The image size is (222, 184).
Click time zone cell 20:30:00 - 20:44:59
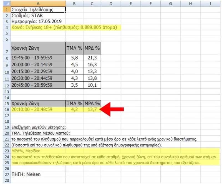pyautogui.click(x=38, y=78)
